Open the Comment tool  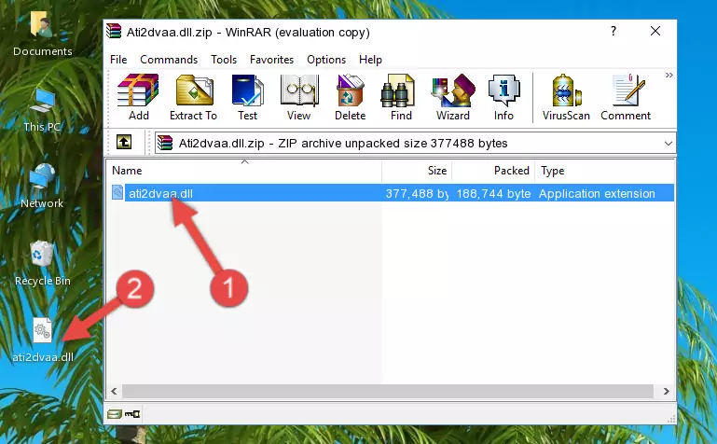click(x=626, y=97)
